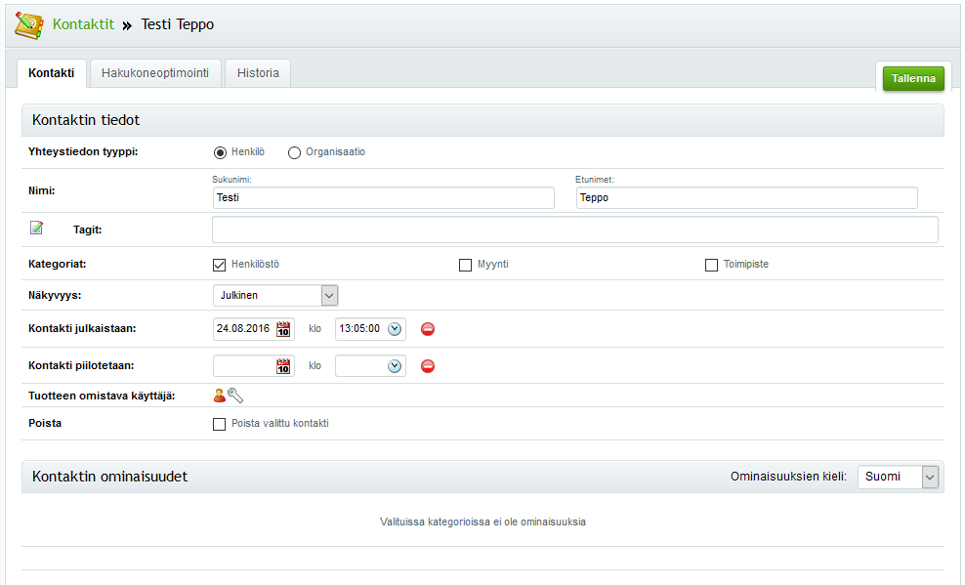Tick the Poista valittu kontakti checkbox

tap(219, 424)
